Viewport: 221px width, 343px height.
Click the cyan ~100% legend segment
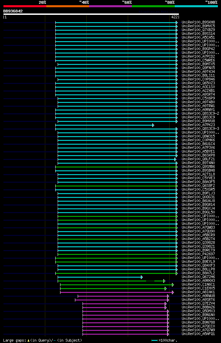pyautogui.click(x=196, y=6)
